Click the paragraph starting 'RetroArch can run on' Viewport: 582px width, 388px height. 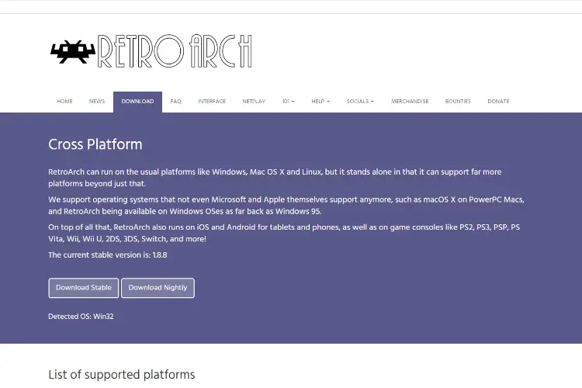tap(275, 178)
